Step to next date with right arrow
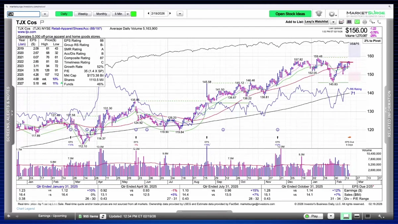Viewport: 398px width, 224px height. 170,14
